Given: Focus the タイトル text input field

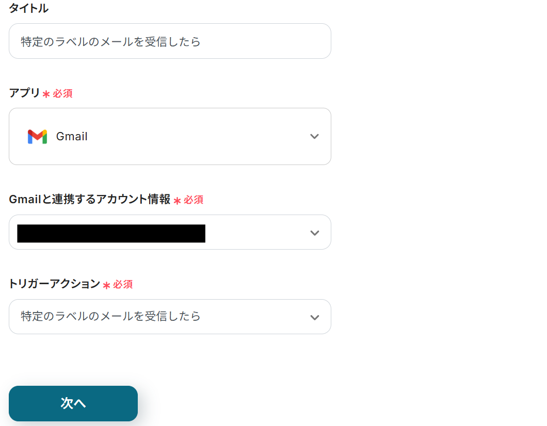Looking at the screenshot, I should point(170,41).
